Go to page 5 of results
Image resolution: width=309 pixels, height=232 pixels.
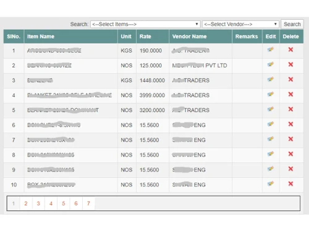click(x=64, y=204)
